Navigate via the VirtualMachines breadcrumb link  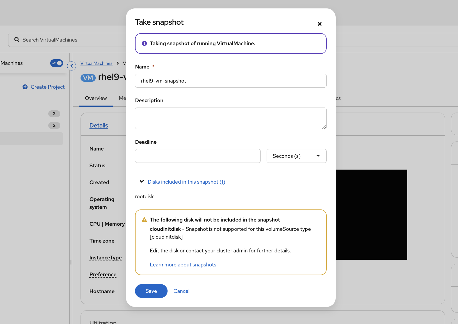pos(96,63)
